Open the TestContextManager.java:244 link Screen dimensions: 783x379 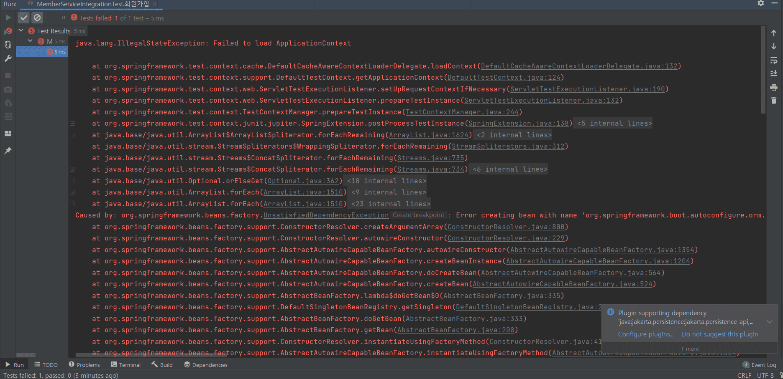pos(462,112)
